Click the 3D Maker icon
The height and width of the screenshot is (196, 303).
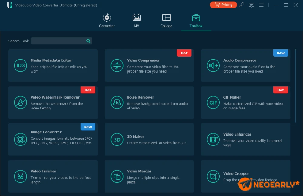[117, 139]
